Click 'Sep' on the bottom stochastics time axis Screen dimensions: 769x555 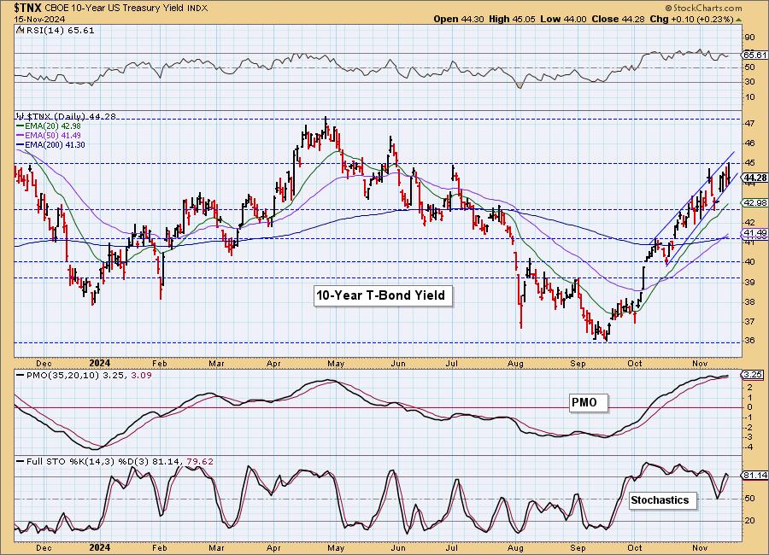(x=578, y=547)
